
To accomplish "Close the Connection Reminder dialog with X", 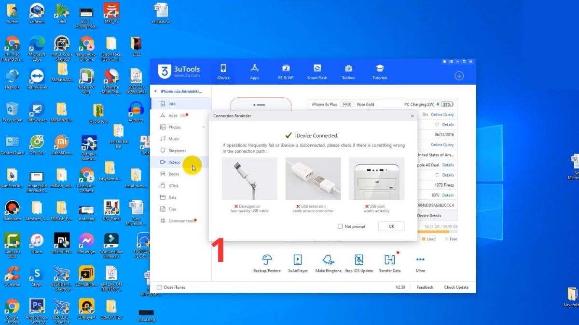I will pyautogui.click(x=412, y=116).
